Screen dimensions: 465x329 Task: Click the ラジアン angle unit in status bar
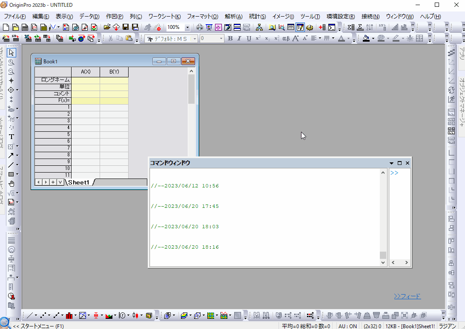click(x=448, y=326)
